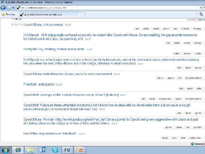Open the Windows Start orb
This screenshot has width=205, height=154.
5,150
